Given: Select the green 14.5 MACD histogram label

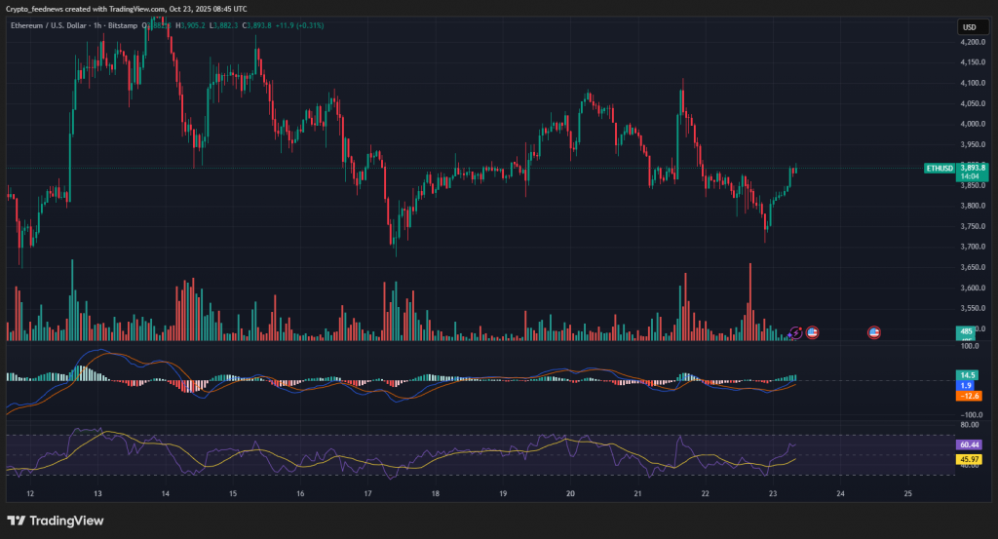Looking at the screenshot, I should click(x=967, y=375).
